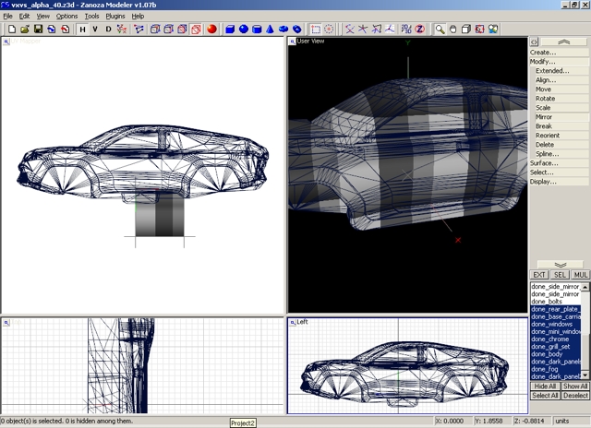This screenshot has height=428, width=591.
Task: Select the magnifier zoom tool
Action: coord(440,30)
